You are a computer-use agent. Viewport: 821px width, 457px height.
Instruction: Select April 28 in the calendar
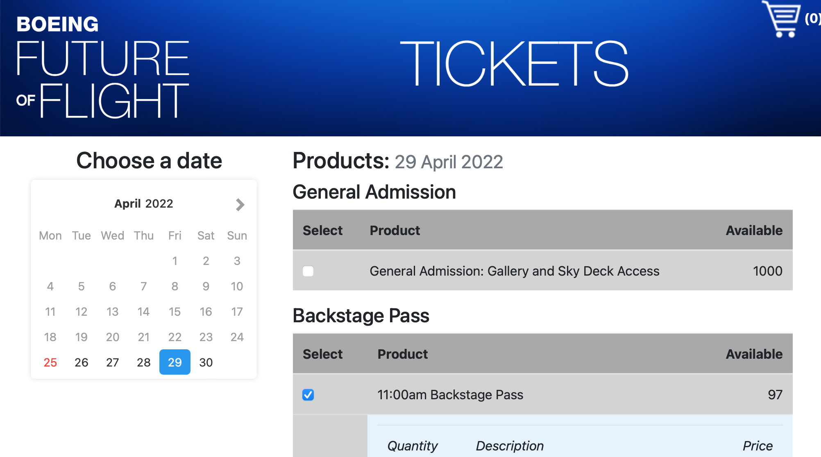click(x=143, y=362)
